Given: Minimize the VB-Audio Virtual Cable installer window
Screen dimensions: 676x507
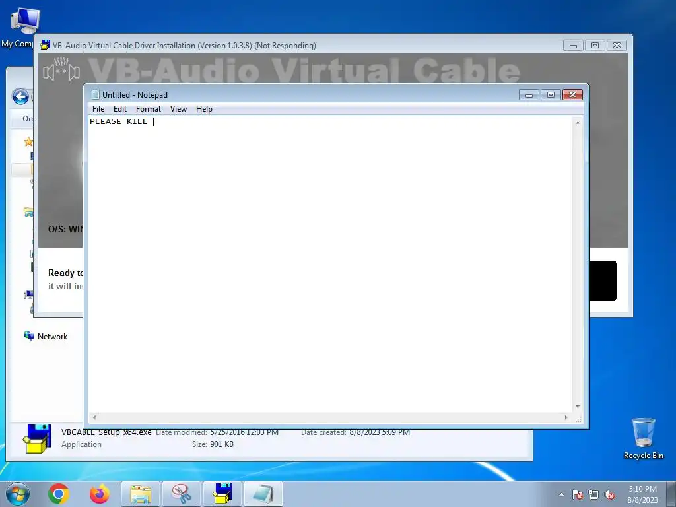Looking at the screenshot, I should [573, 46].
